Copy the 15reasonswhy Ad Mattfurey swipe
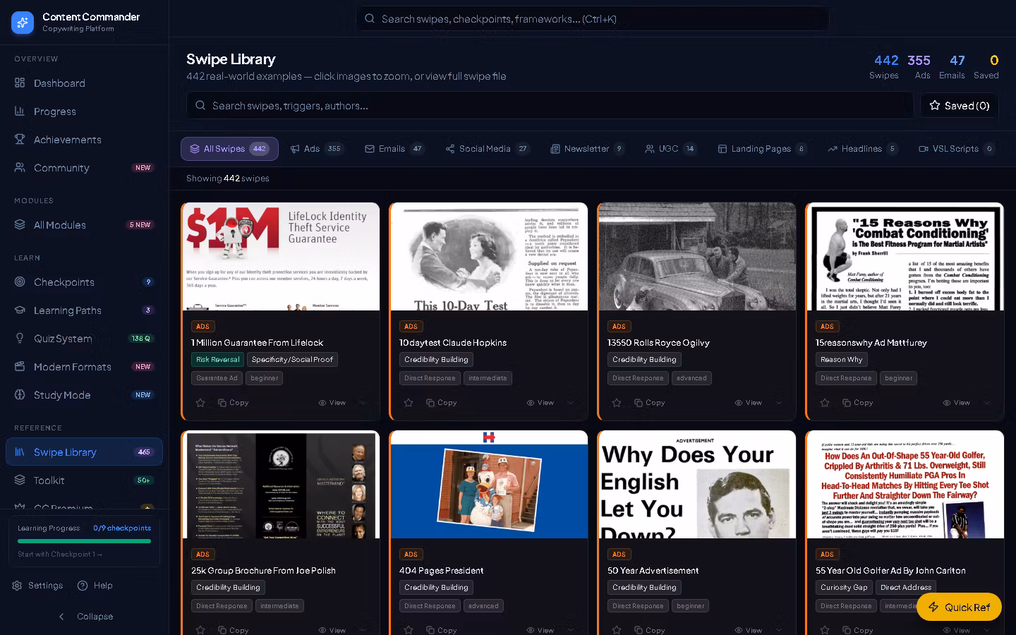The height and width of the screenshot is (635, 1016). (x=858, y=403)
